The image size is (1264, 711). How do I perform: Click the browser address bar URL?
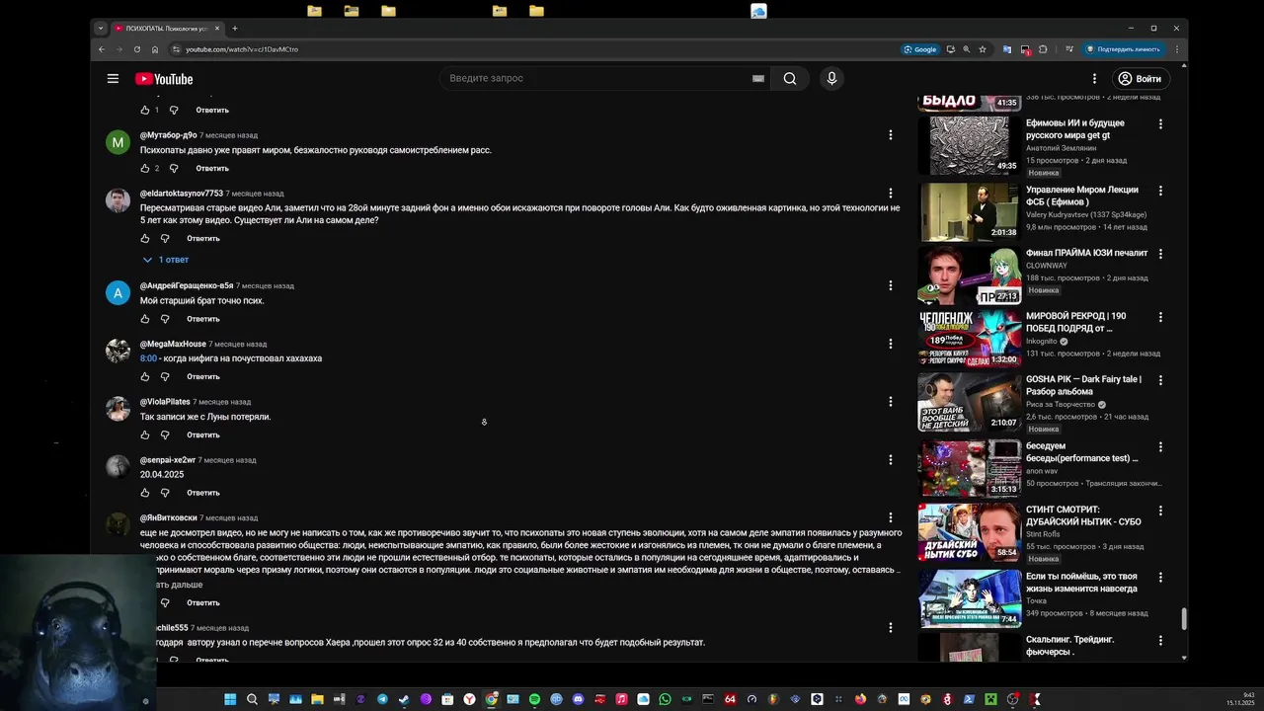242,49
